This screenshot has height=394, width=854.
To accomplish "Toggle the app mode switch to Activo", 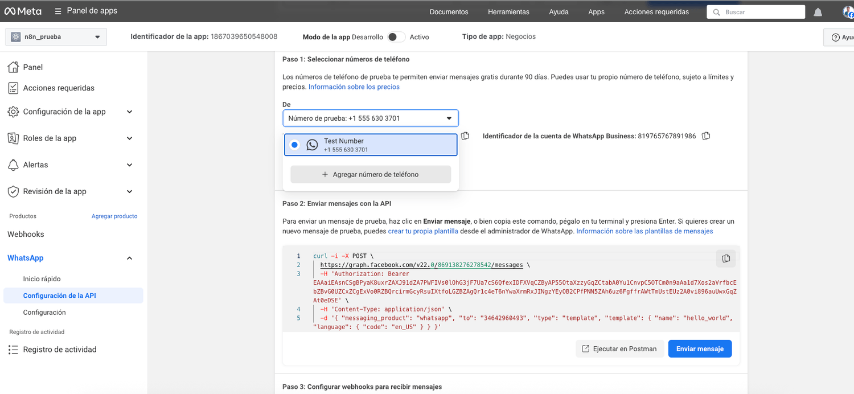I will click(396, 37).
